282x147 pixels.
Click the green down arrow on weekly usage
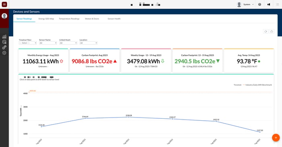pos(163,61)
